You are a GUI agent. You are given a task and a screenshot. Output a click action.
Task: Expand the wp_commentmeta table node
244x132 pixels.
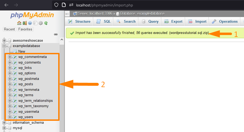(x=10, y=57)
